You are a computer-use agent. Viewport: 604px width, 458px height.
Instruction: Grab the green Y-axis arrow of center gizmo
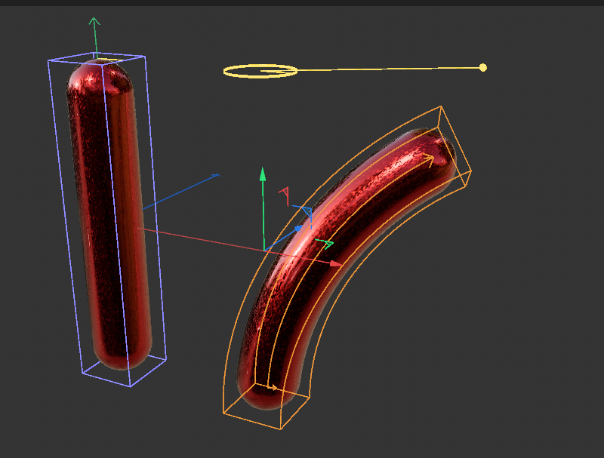click(263, 174)
